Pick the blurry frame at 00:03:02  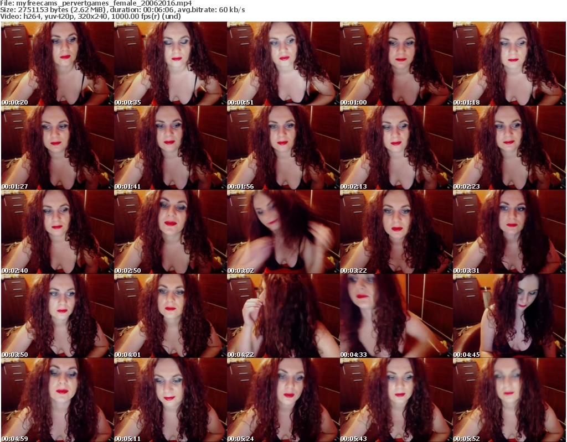283,232
